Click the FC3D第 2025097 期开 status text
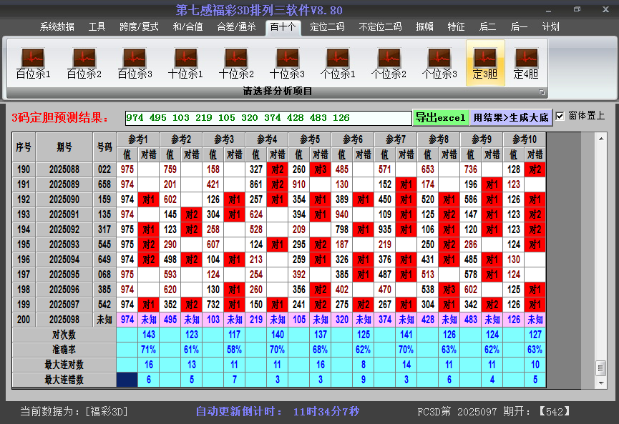The image size is (619, 424). [494, 412]
